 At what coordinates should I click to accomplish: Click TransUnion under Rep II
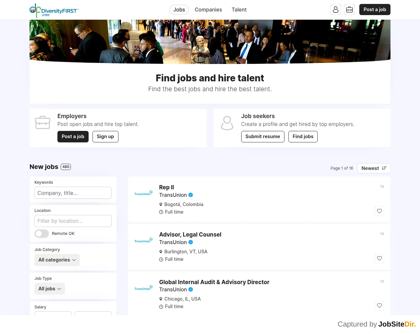[x=173, y=195]
